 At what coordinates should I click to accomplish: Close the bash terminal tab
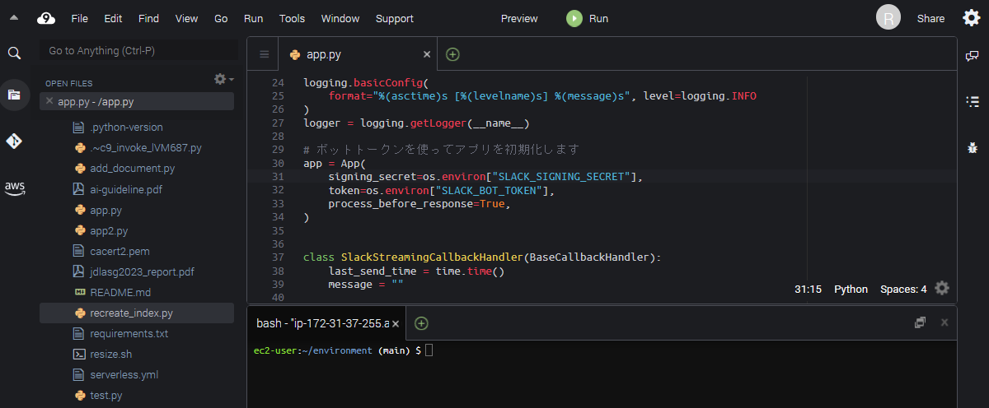coord(395,324)
